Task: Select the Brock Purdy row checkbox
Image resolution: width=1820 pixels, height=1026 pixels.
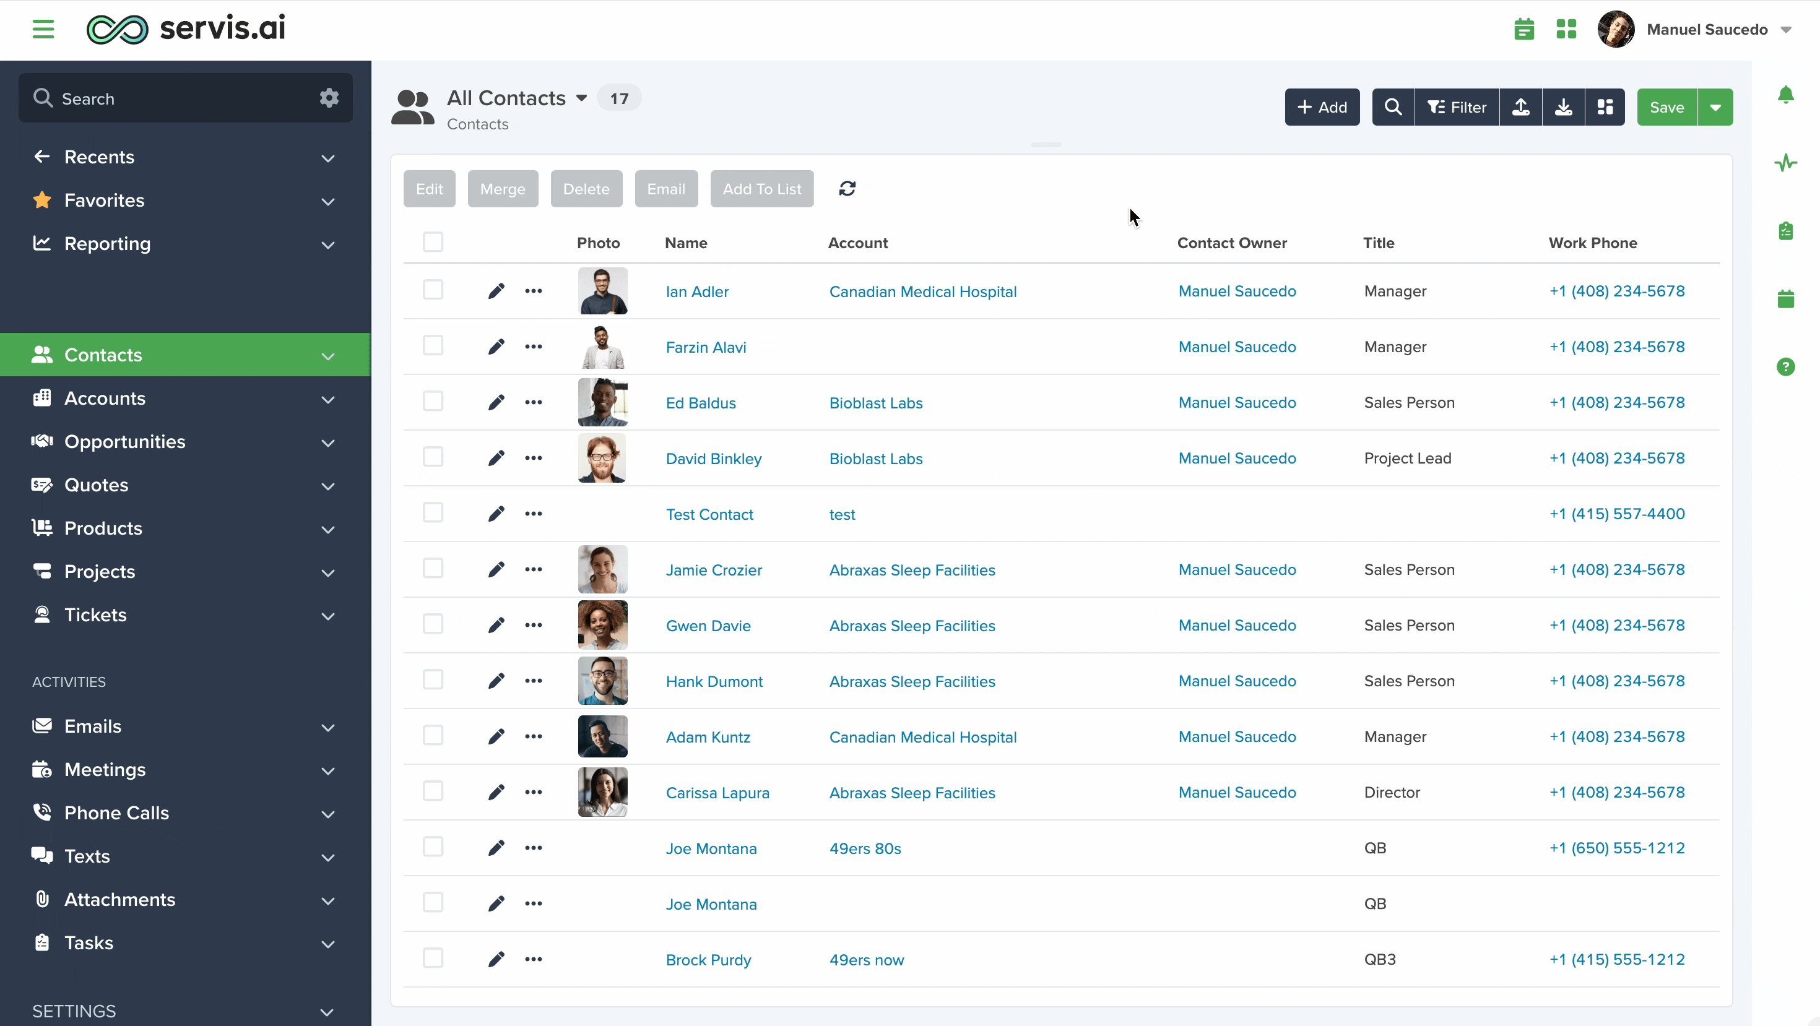Action: point(432,958)
